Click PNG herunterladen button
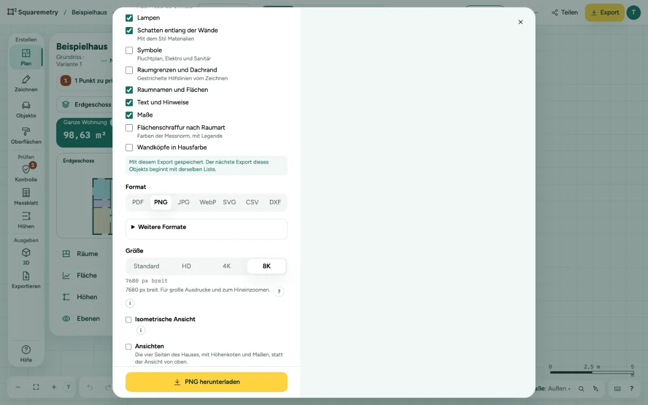The width and height of the screenshot is (648, 405). [206, 382]
